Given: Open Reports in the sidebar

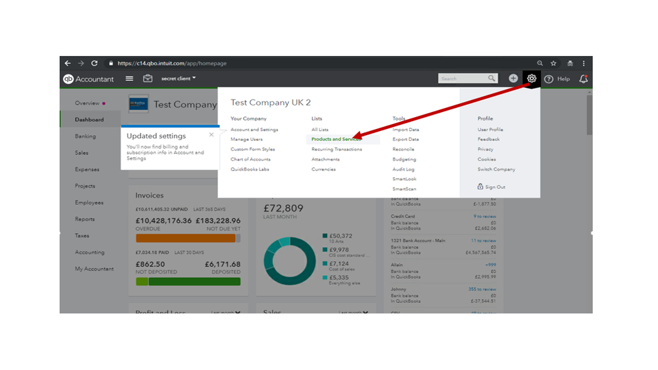Looking at the screenshot, I should point(85,219).
